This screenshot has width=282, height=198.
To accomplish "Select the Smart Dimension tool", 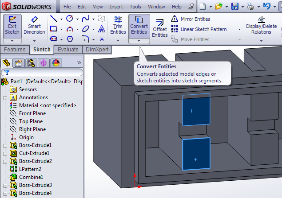I will pyautogui.click(x=34, y=26).
